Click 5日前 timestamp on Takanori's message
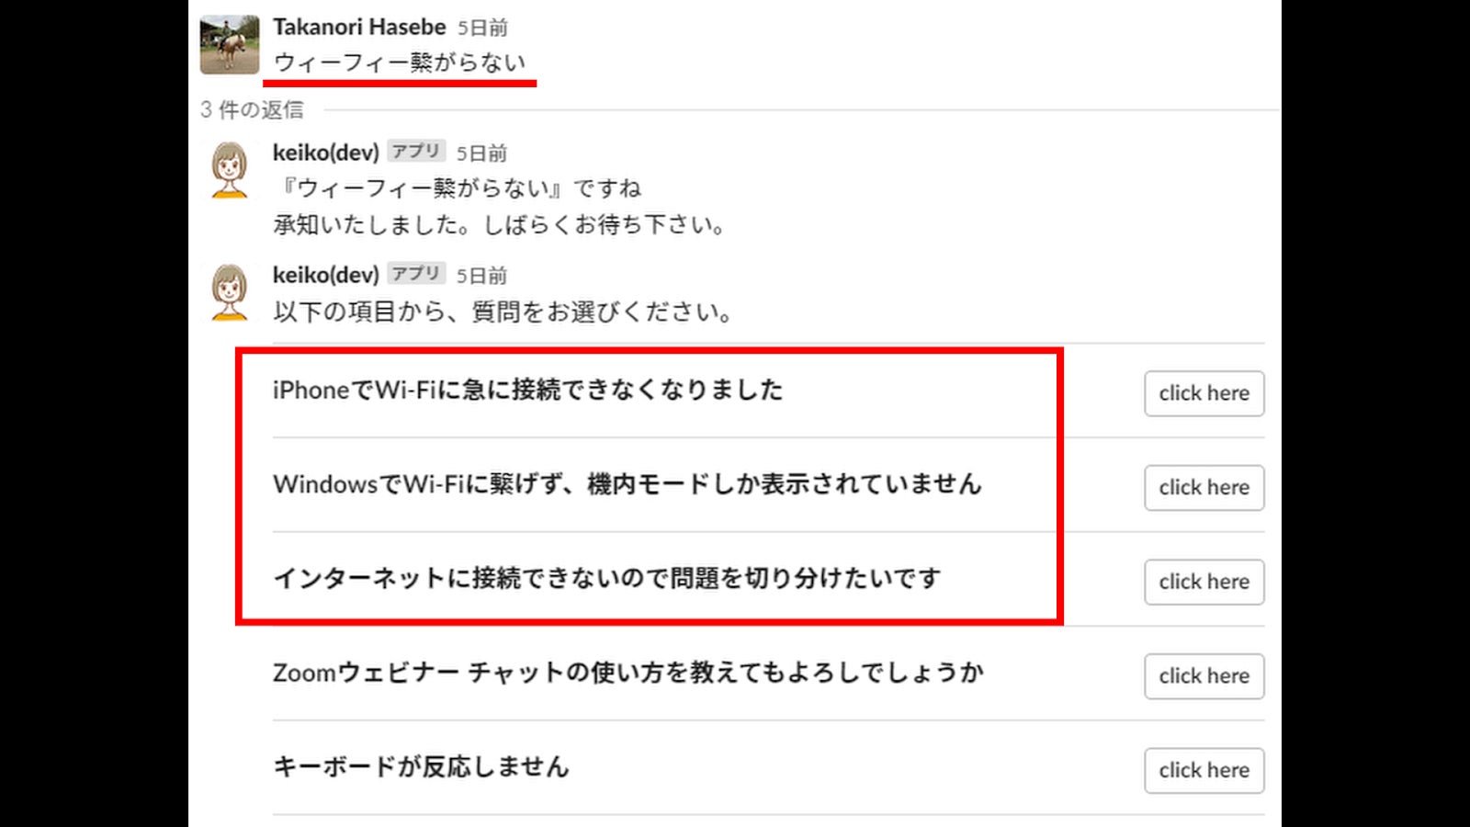This screenshot has height=827, width=1470. pyautogui.click(x=483, y=28)
